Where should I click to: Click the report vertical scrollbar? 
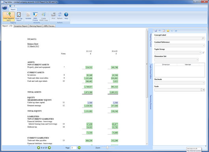[147, 64]
